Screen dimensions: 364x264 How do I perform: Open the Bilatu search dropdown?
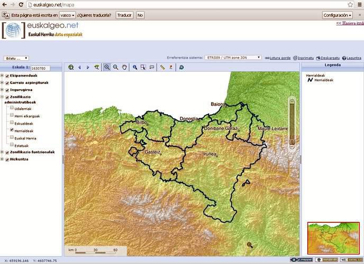16,58
